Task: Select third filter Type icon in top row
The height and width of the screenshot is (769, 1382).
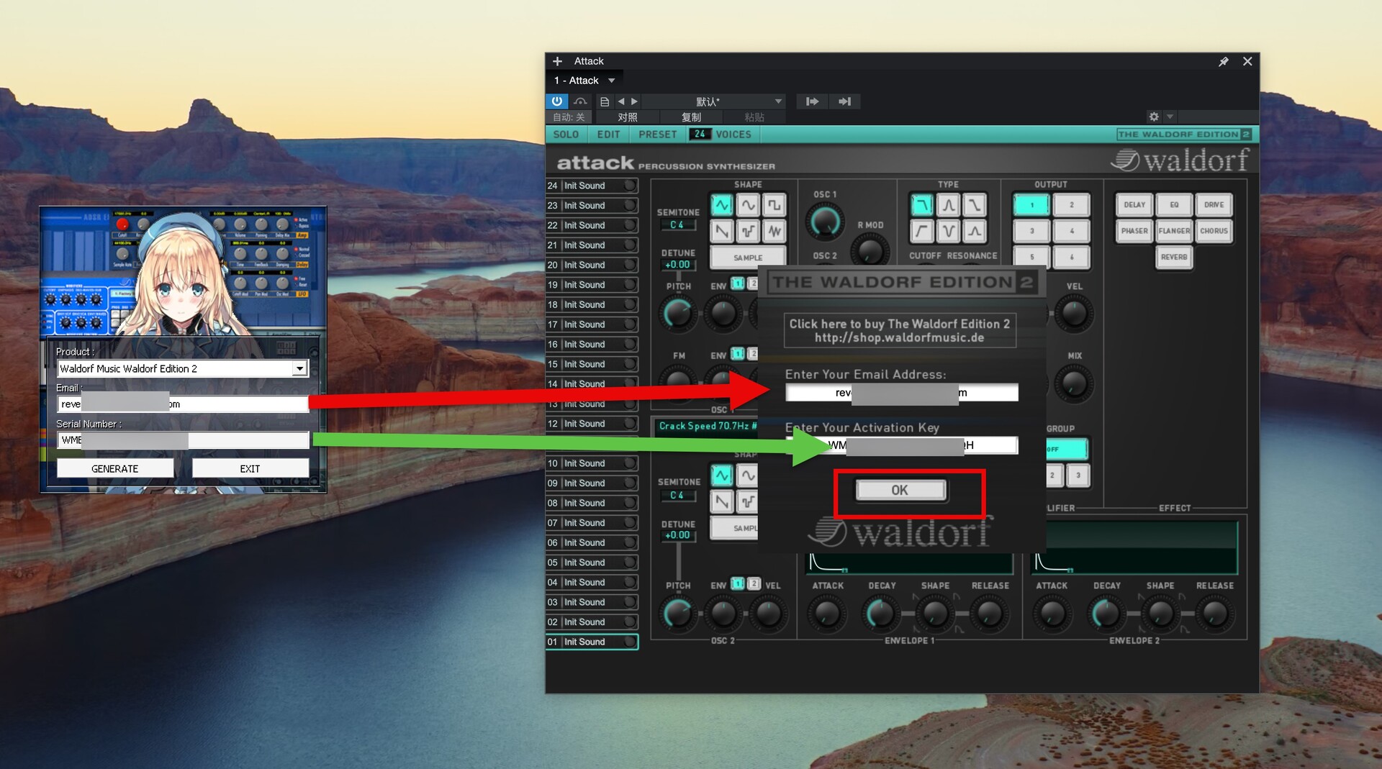Action: tap(974, 205)
